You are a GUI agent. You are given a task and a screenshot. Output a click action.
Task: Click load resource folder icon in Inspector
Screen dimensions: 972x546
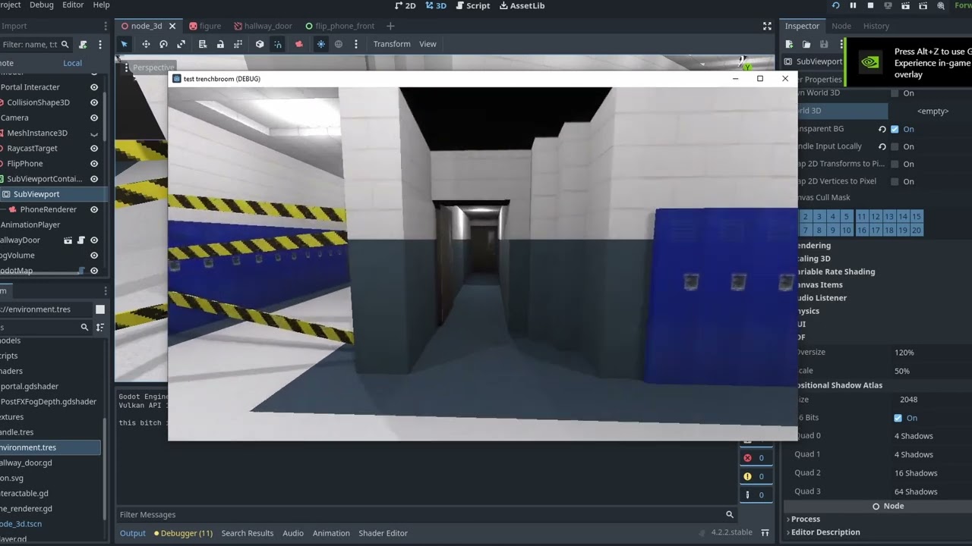point(806,45)
